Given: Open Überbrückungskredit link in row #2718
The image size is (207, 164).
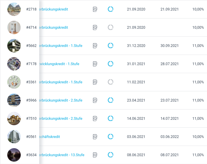Looking at the screenshot, I should 54,9.
